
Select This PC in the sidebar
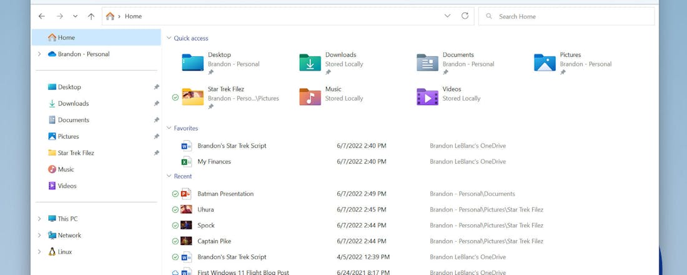coord(67,218)
